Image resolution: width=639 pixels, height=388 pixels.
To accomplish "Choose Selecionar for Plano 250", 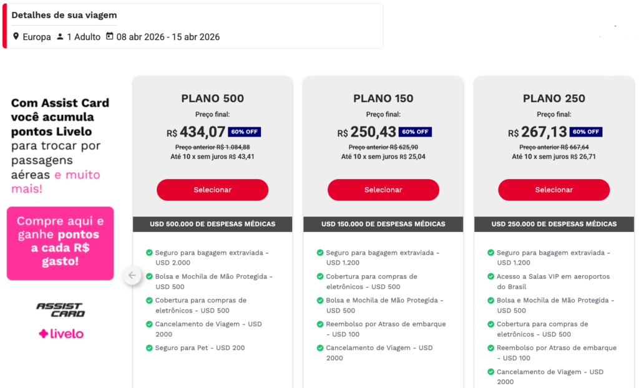I will [x=554, y=190].
